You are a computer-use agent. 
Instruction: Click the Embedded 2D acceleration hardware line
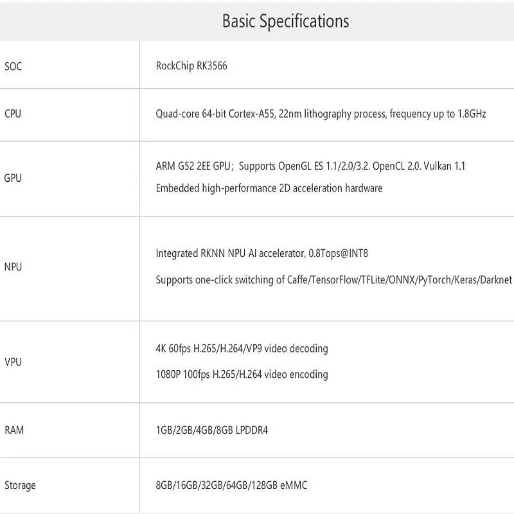click(269, 188)
